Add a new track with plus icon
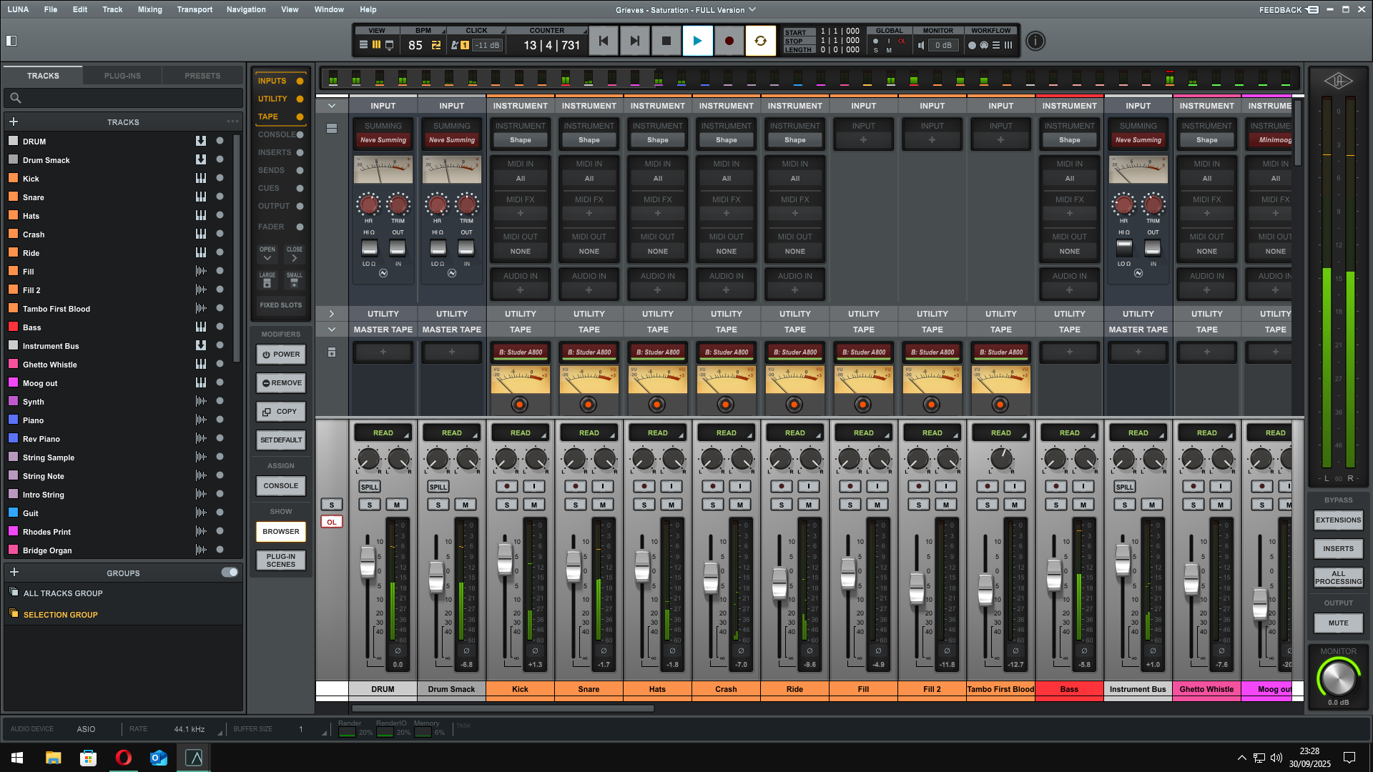 click(x=14, y=122)
